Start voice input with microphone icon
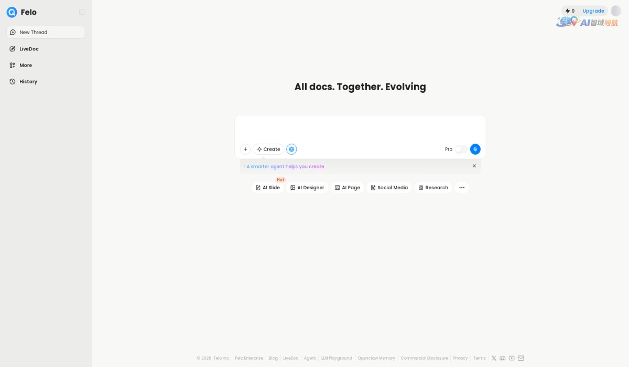This screenshot has height=367, width=629. click(x=475, y=149)
